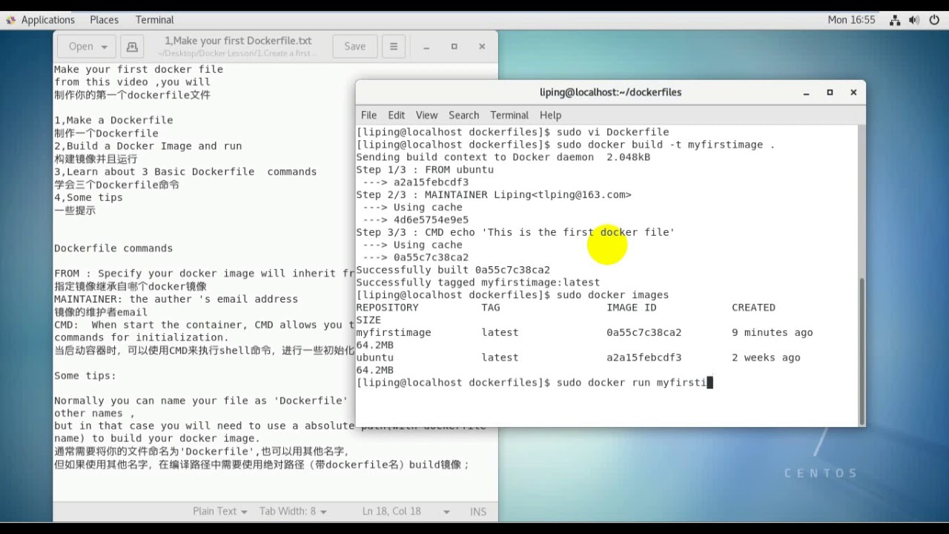Click 'Successfully tagged myfirstimage:latest' line

tap(478, 283)
